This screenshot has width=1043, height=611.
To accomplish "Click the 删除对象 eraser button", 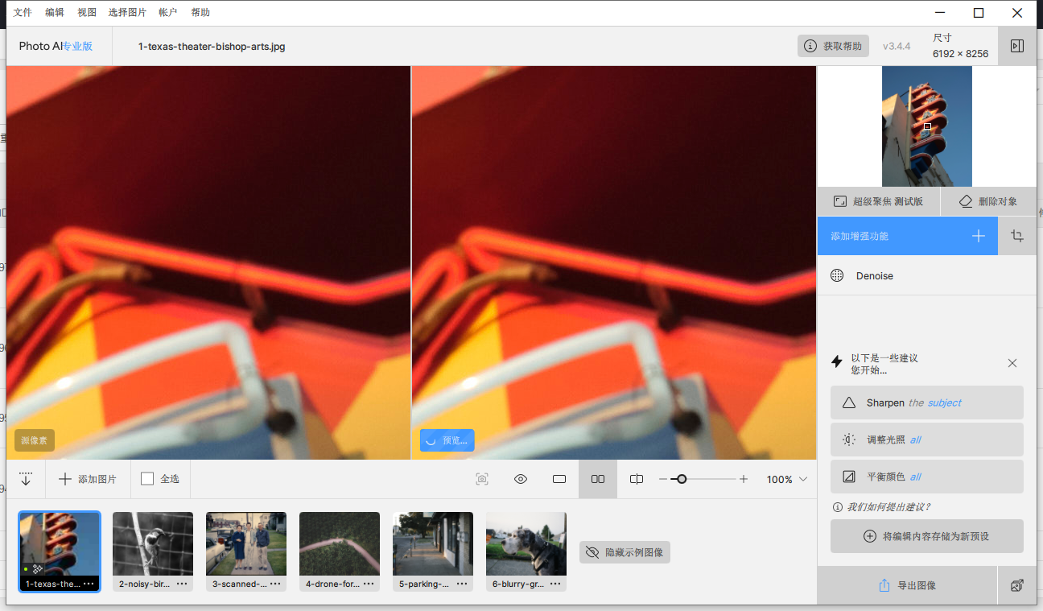I will pos(988,201).
